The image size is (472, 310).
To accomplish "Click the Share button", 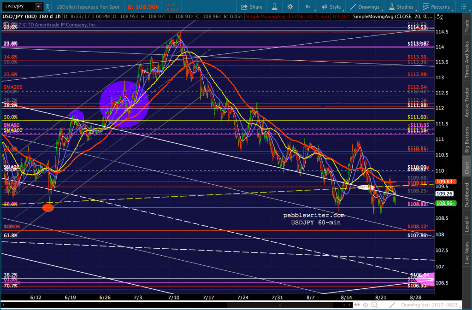I will [252, 7].
